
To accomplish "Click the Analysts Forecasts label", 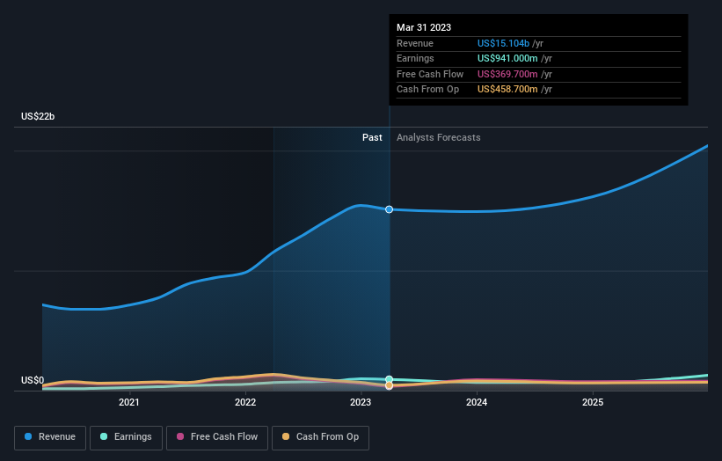I will point(438,137).
